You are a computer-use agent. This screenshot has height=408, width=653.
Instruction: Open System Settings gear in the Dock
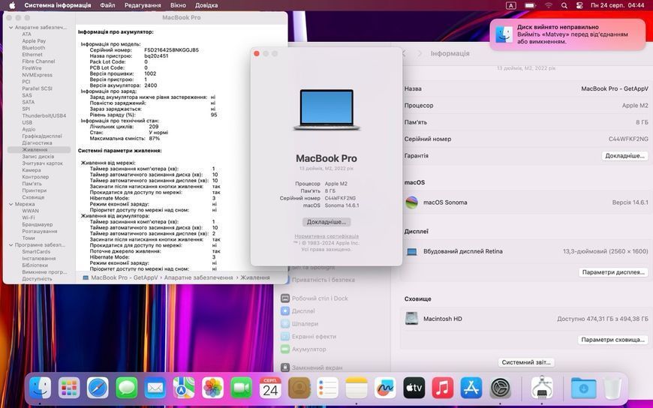[x=500, y=388]
